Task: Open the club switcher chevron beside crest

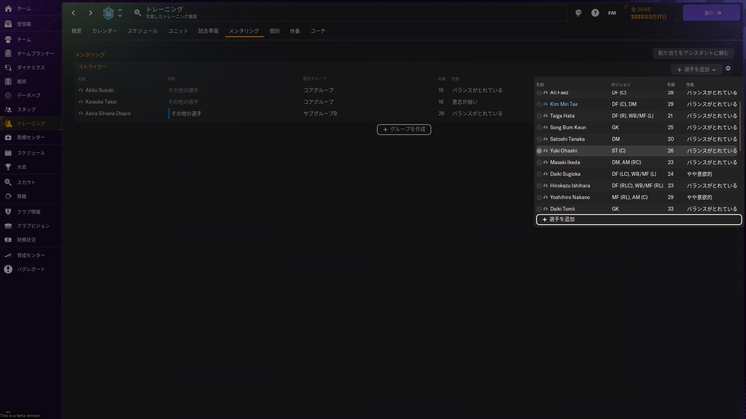Action: (x=120, y=13)
